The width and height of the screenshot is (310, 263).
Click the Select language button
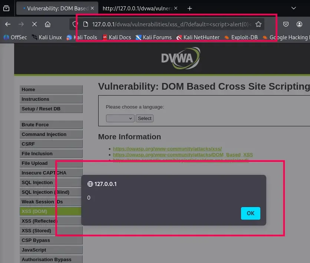pos(145,119)
